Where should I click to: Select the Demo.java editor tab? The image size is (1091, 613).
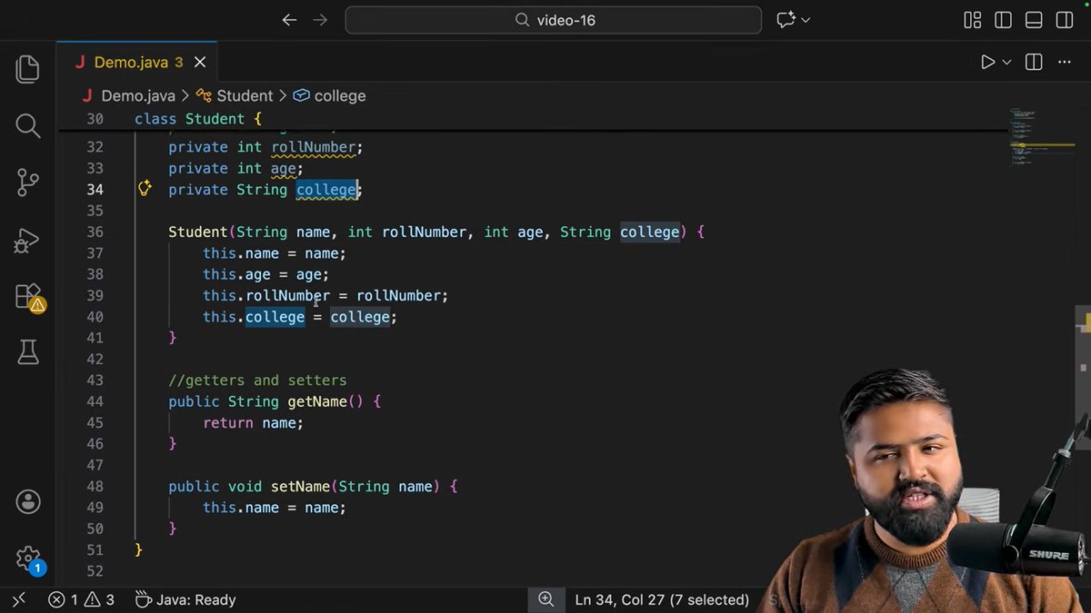tap(132, 62)
